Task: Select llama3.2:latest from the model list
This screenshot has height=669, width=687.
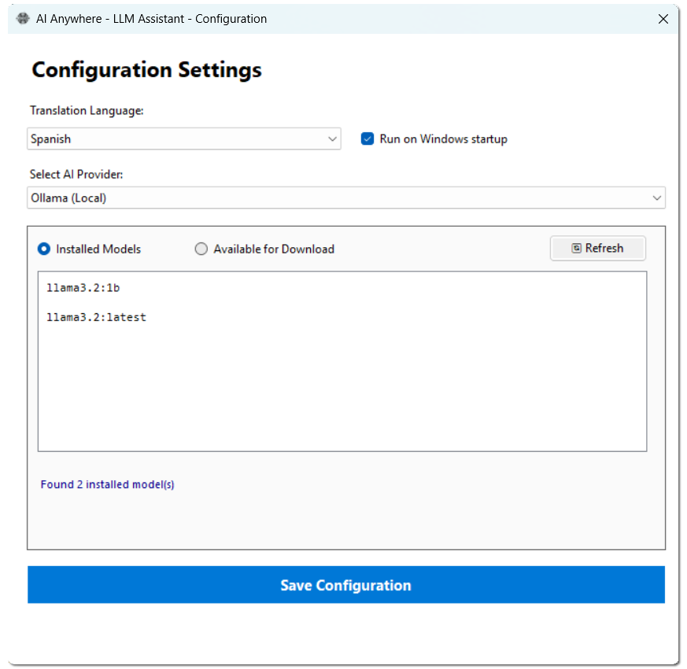Action: point(96,317)
